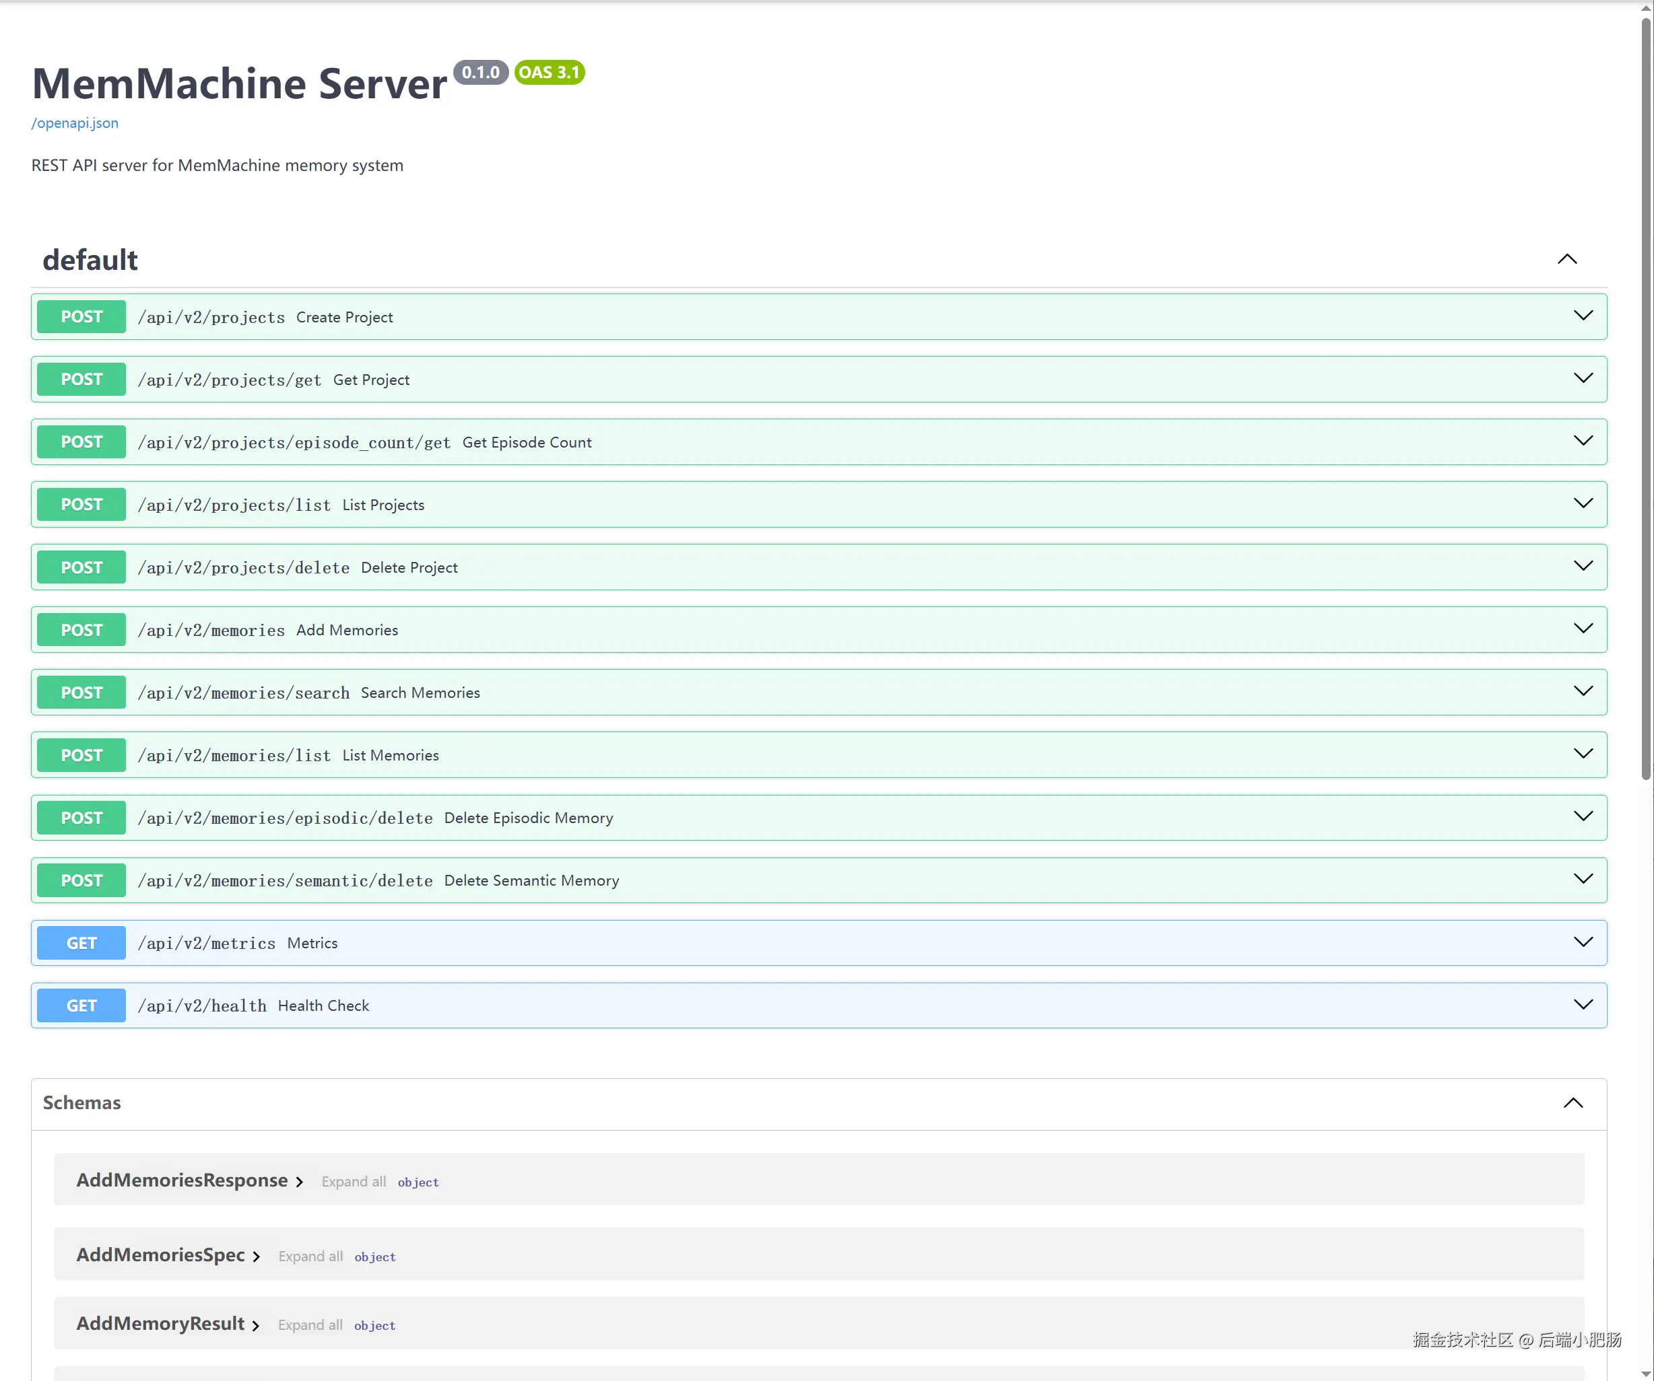Open the List Memories endpoint row

(x=390, y=755)
